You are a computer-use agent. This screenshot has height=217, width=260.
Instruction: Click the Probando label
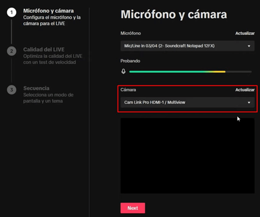(130, 61)
